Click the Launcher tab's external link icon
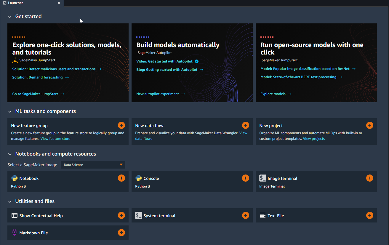 [x=5, y=3]
